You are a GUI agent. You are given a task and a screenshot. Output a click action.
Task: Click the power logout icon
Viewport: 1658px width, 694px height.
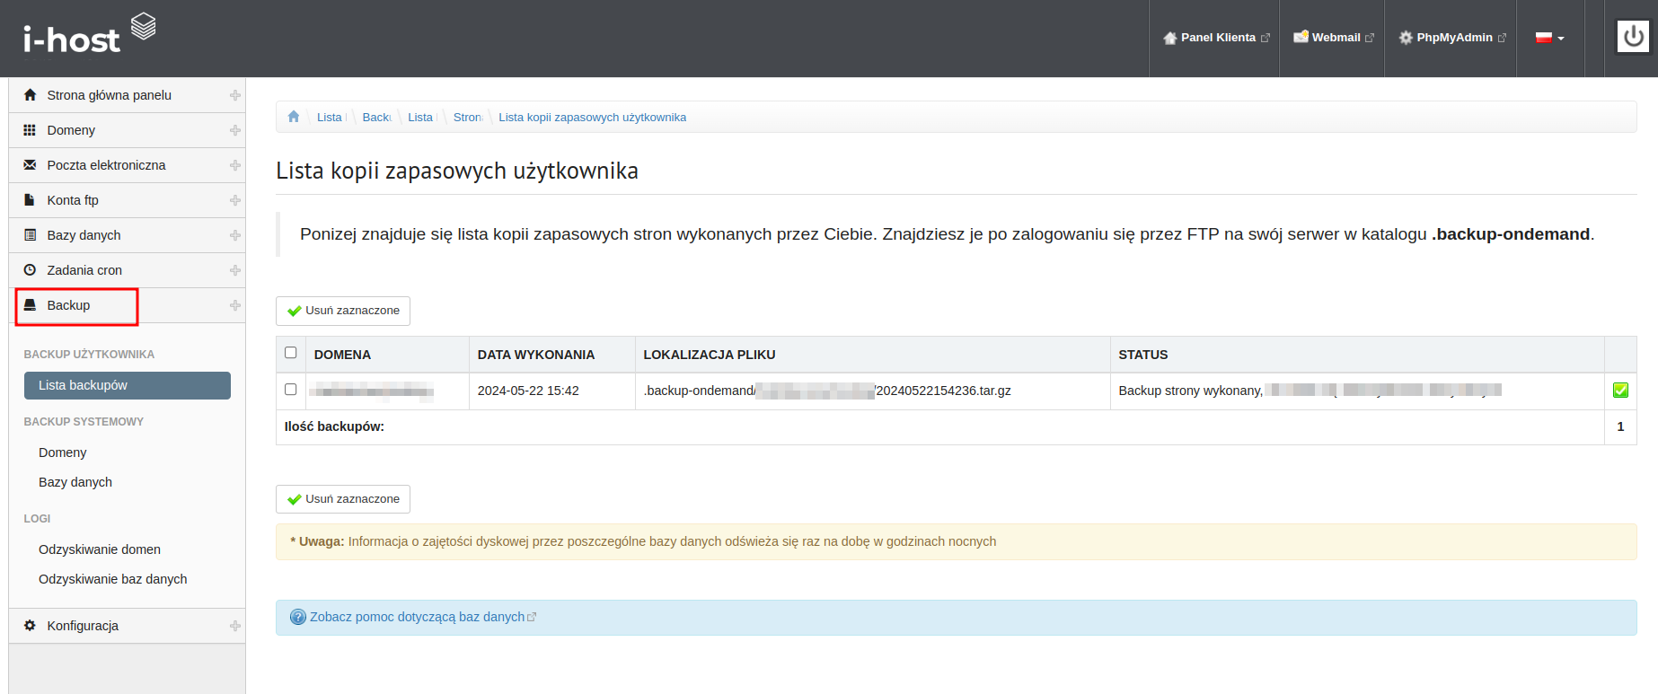[x=1633, y=37]
